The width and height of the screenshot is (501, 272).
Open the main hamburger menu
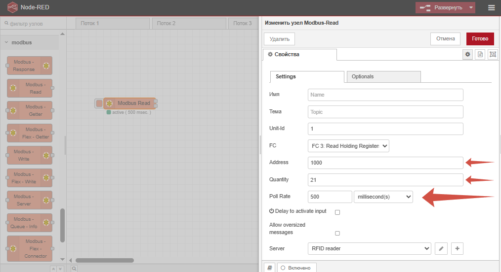491,7
